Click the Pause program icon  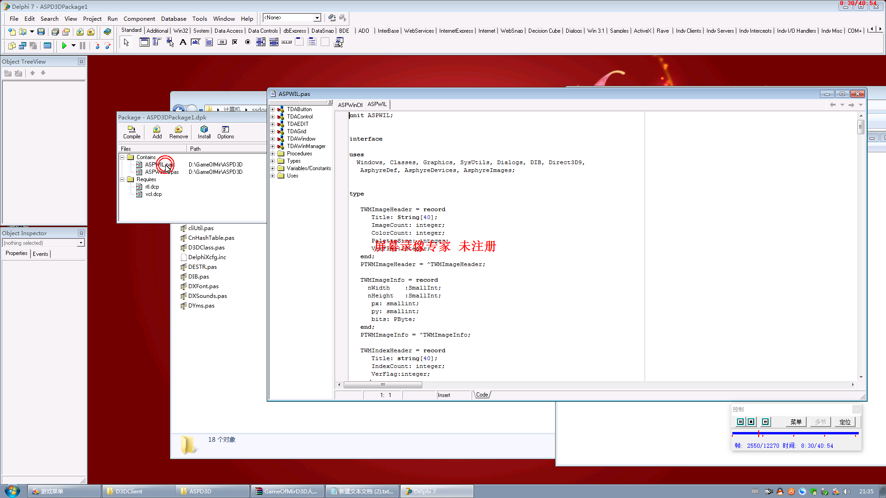(x=83, y=45)
